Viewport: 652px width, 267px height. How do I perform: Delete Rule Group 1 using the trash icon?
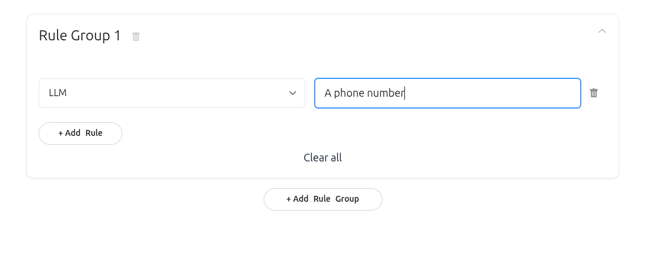click(x=136, y=36)
